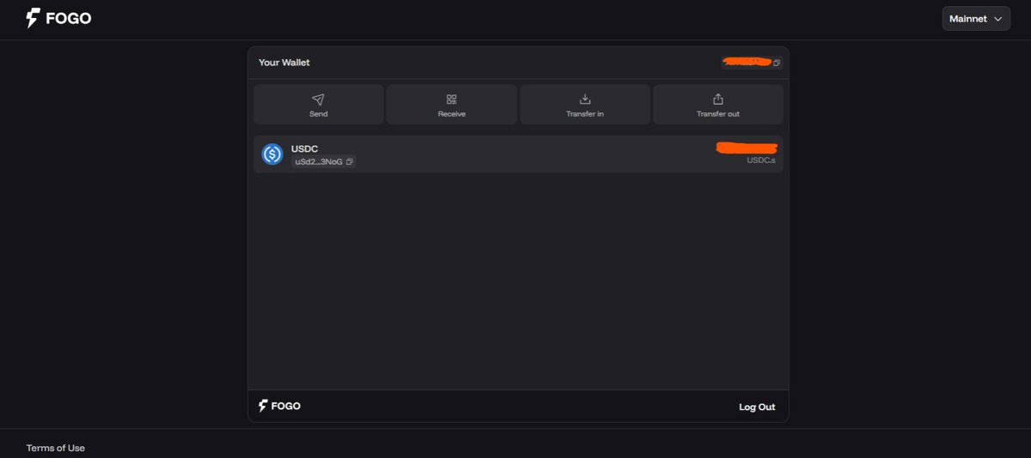Click the Transfer out button

point(718,105)
